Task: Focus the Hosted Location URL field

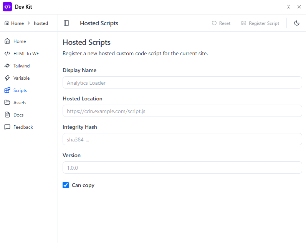Action: click(x=182, y=111)
